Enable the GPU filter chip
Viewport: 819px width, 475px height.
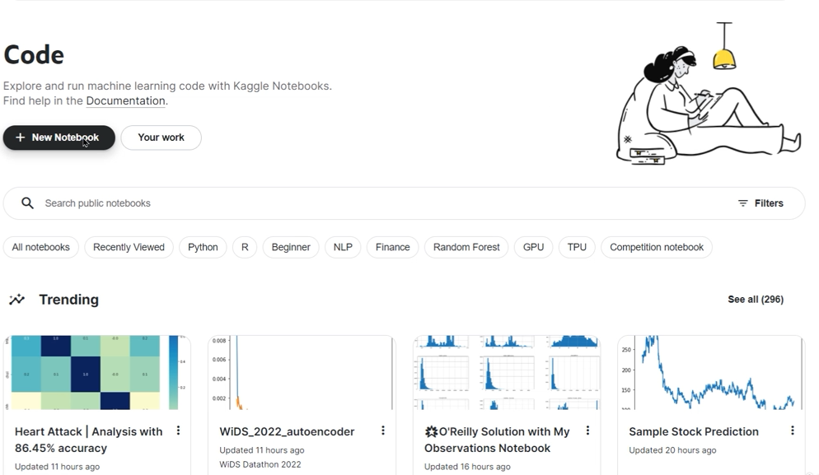pyautogui.click(x=533, y=247)
